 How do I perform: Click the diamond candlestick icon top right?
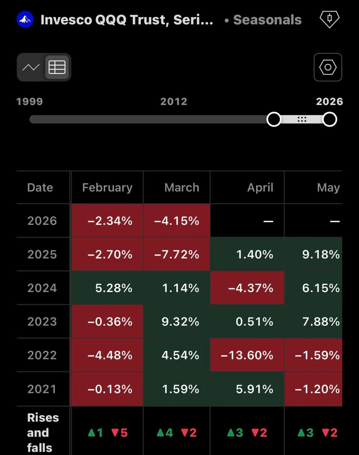[x=329, y=20]
